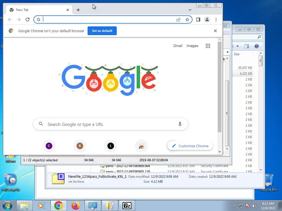The image size is (282, 211).
Task: Open 7-Zip address path dropdown arrow
Action: coord(227,52)
